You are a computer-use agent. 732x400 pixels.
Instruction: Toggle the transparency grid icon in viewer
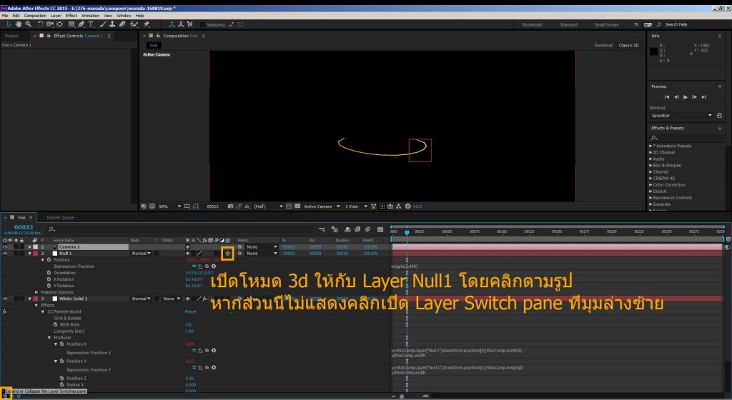point(297,206)
